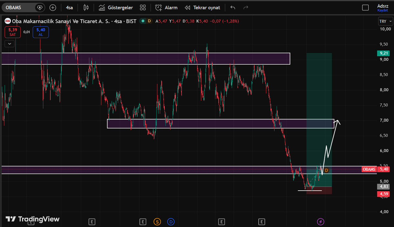Click the −0,07 (−1,28%) change value

coord(224,21)
